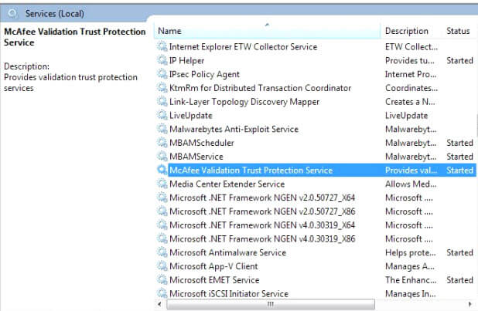478x311 pixels.
Task: Click McAfee Validation Trust Protection Service heading in details pane
Action: pos(75,37)
